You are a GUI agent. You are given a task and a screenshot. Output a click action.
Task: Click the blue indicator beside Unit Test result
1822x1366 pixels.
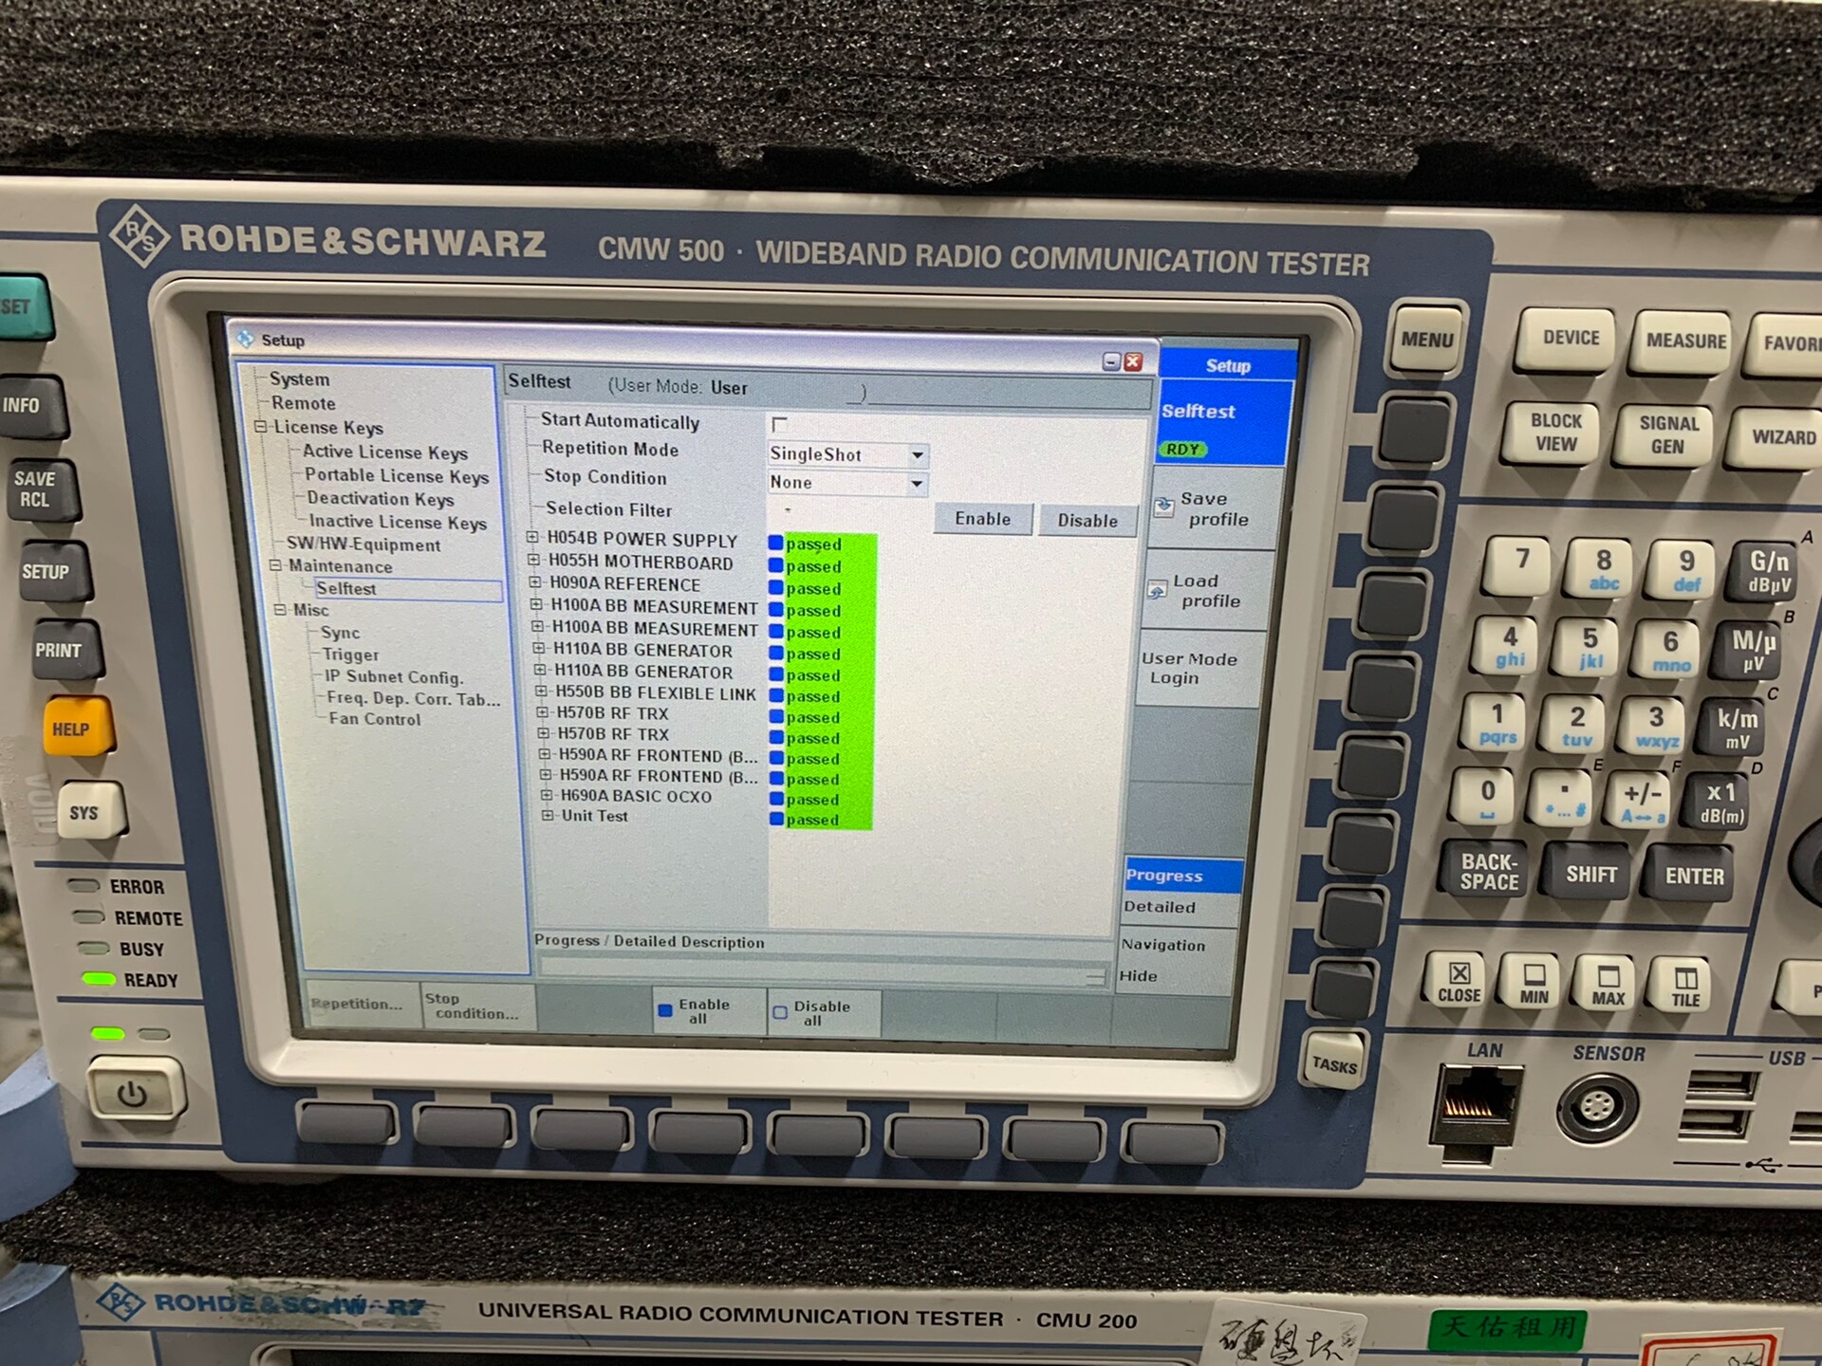coord(777,819)
